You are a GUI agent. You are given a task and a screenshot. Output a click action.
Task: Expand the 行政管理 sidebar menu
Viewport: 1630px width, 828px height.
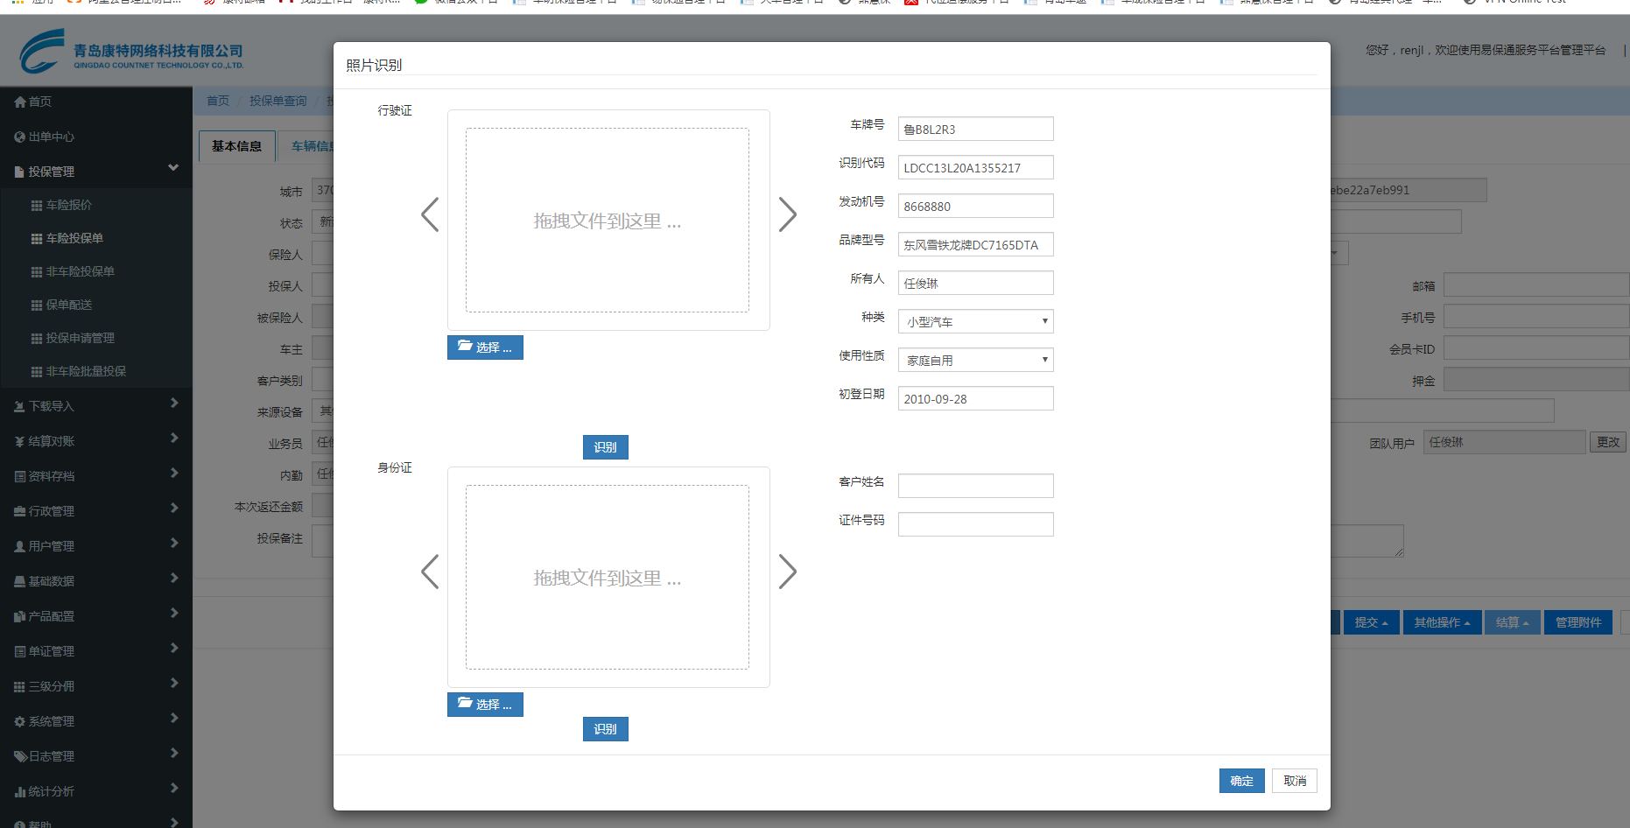click(x=174, y=508)
